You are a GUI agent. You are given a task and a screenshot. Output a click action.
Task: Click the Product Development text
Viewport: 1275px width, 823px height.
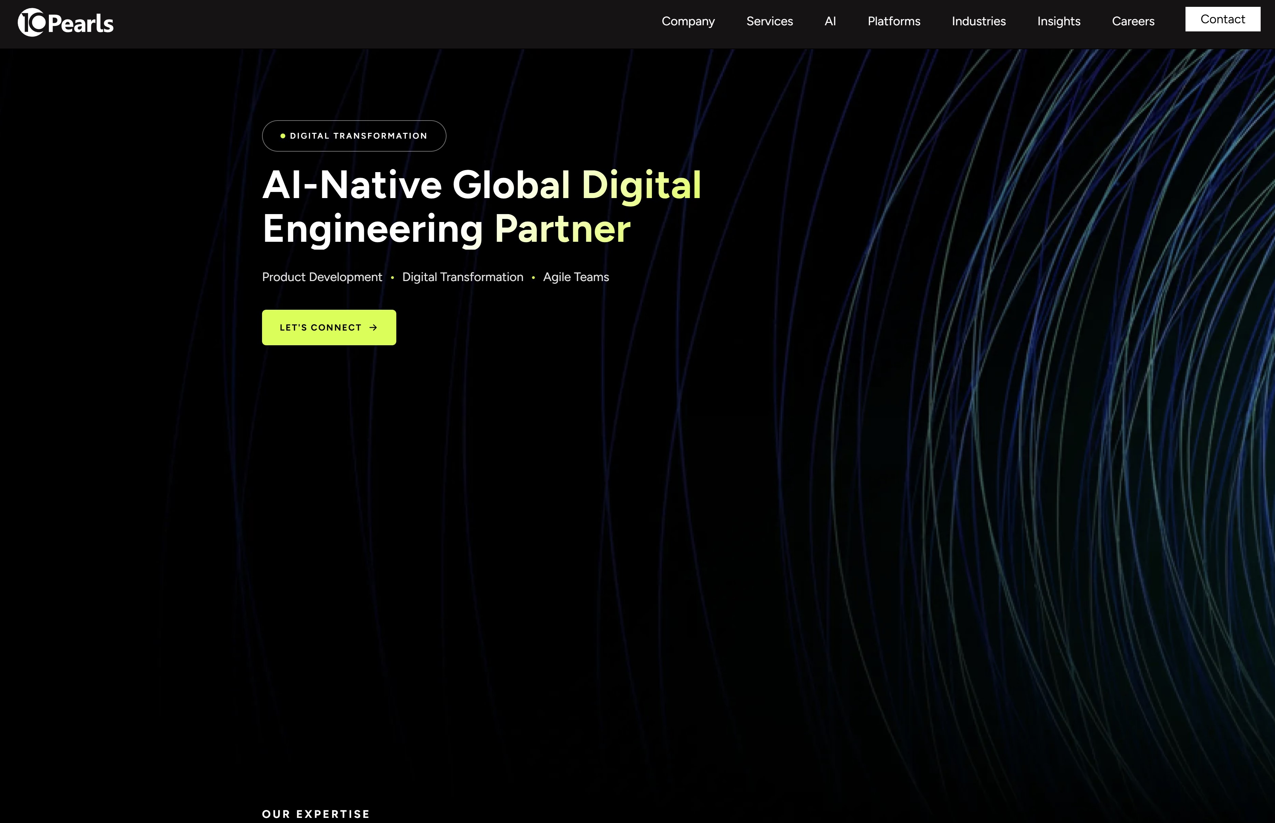coord(322,277)
